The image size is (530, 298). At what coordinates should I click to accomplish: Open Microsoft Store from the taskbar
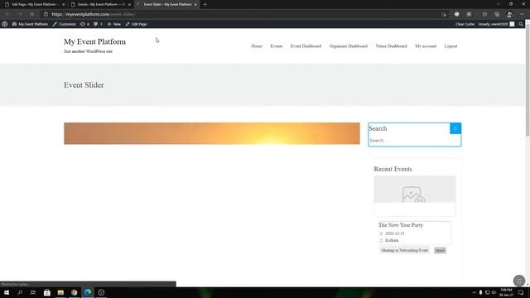[x=47, y=292]
